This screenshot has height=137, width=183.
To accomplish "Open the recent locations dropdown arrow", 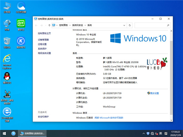I will tap(46, 25).
